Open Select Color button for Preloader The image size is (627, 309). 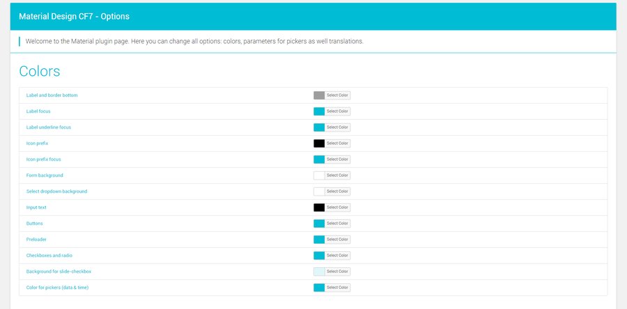point(337,239)
